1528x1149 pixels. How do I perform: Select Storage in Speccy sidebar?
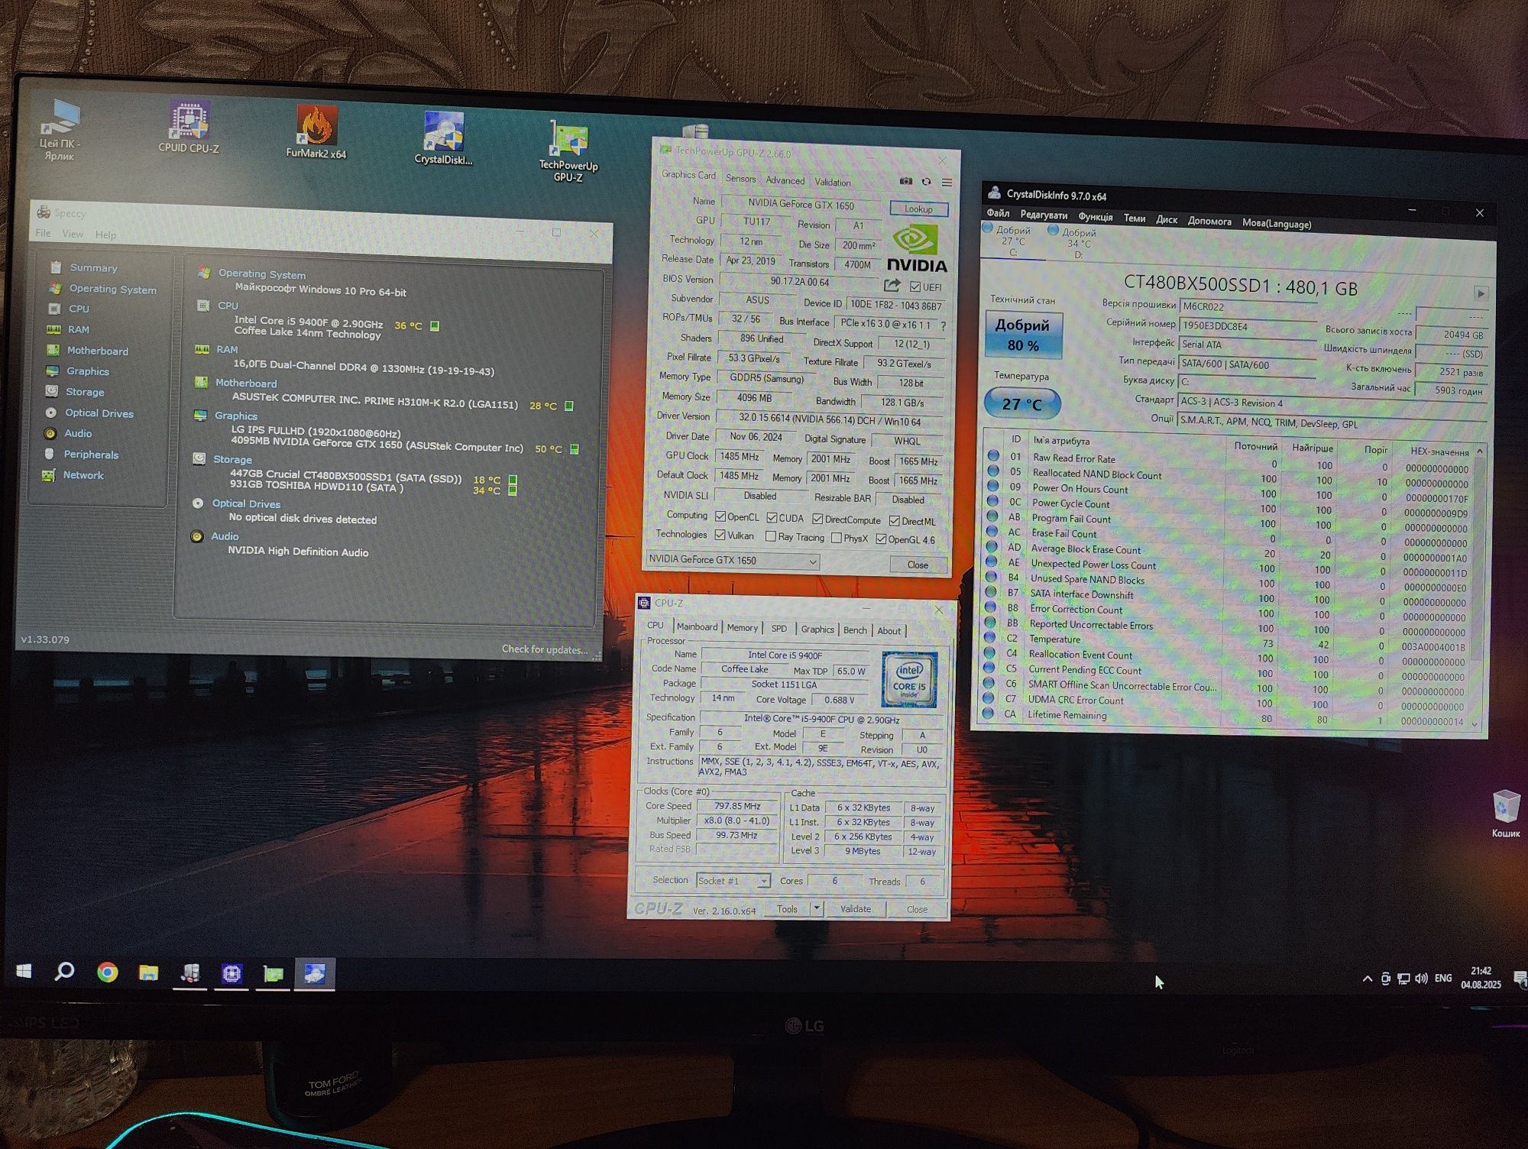pyautogui.click(x=85, y=392)
